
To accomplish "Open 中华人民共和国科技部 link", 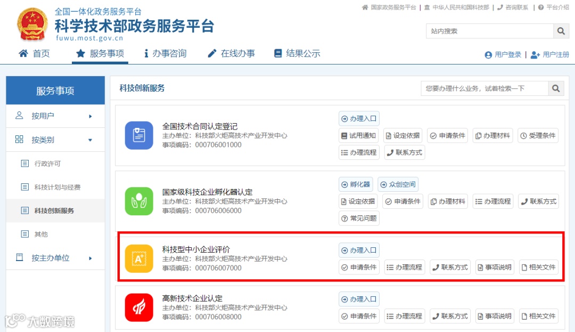I will click(x=457, y=7).
